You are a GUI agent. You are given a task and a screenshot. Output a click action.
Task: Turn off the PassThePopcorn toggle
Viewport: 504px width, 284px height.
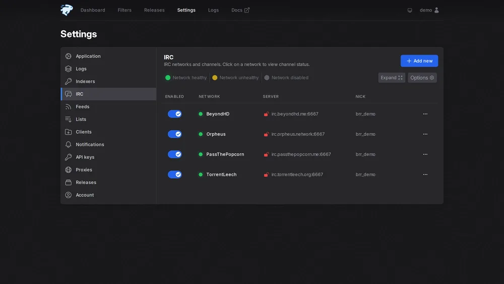click(x=174, y=154)
